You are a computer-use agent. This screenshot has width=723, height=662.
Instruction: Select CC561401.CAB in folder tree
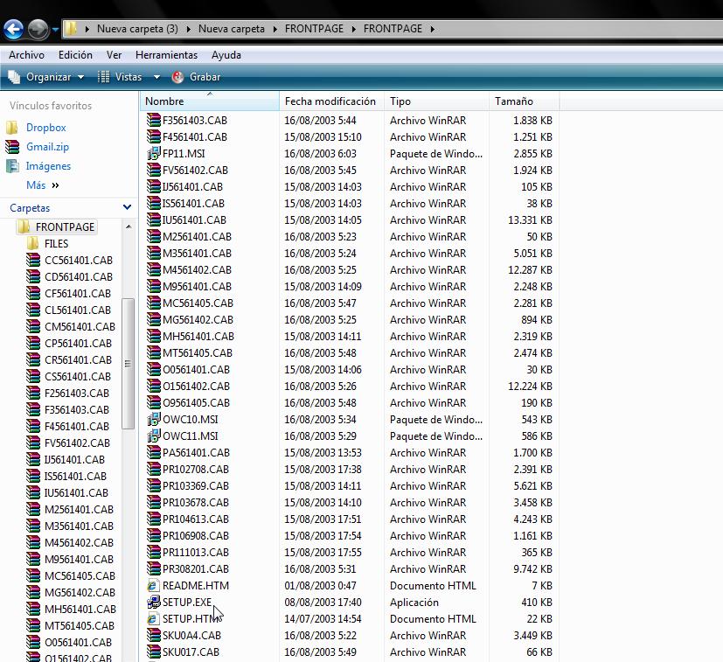79,261
